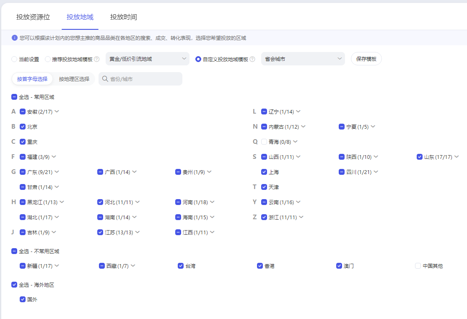Uncheck the 北京 checkbox

tap(23, 127)
